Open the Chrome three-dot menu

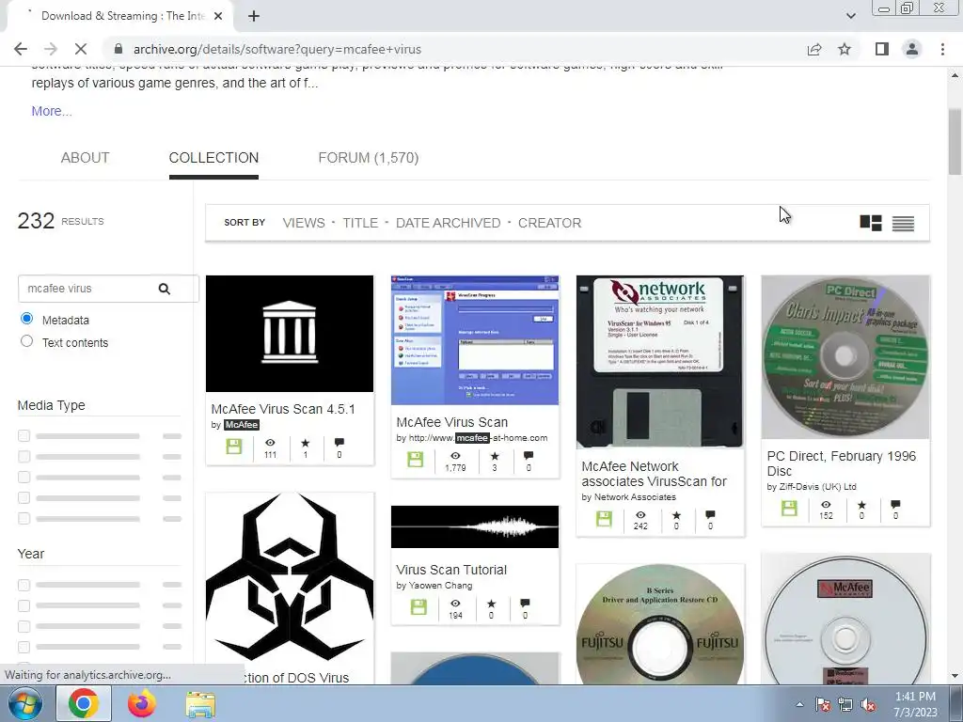(942, 49)
